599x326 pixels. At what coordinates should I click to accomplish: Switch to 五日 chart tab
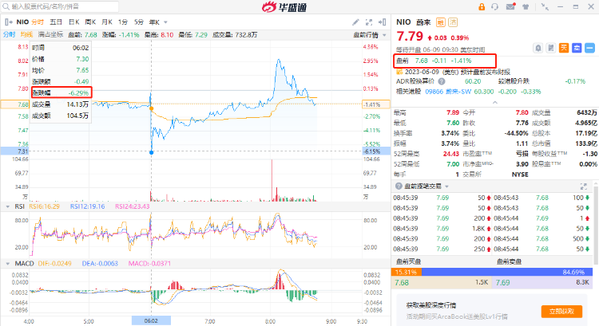point(56,22)
